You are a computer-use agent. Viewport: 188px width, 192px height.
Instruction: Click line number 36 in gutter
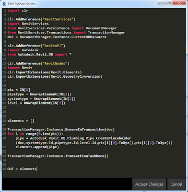click(x=4, y=169)
